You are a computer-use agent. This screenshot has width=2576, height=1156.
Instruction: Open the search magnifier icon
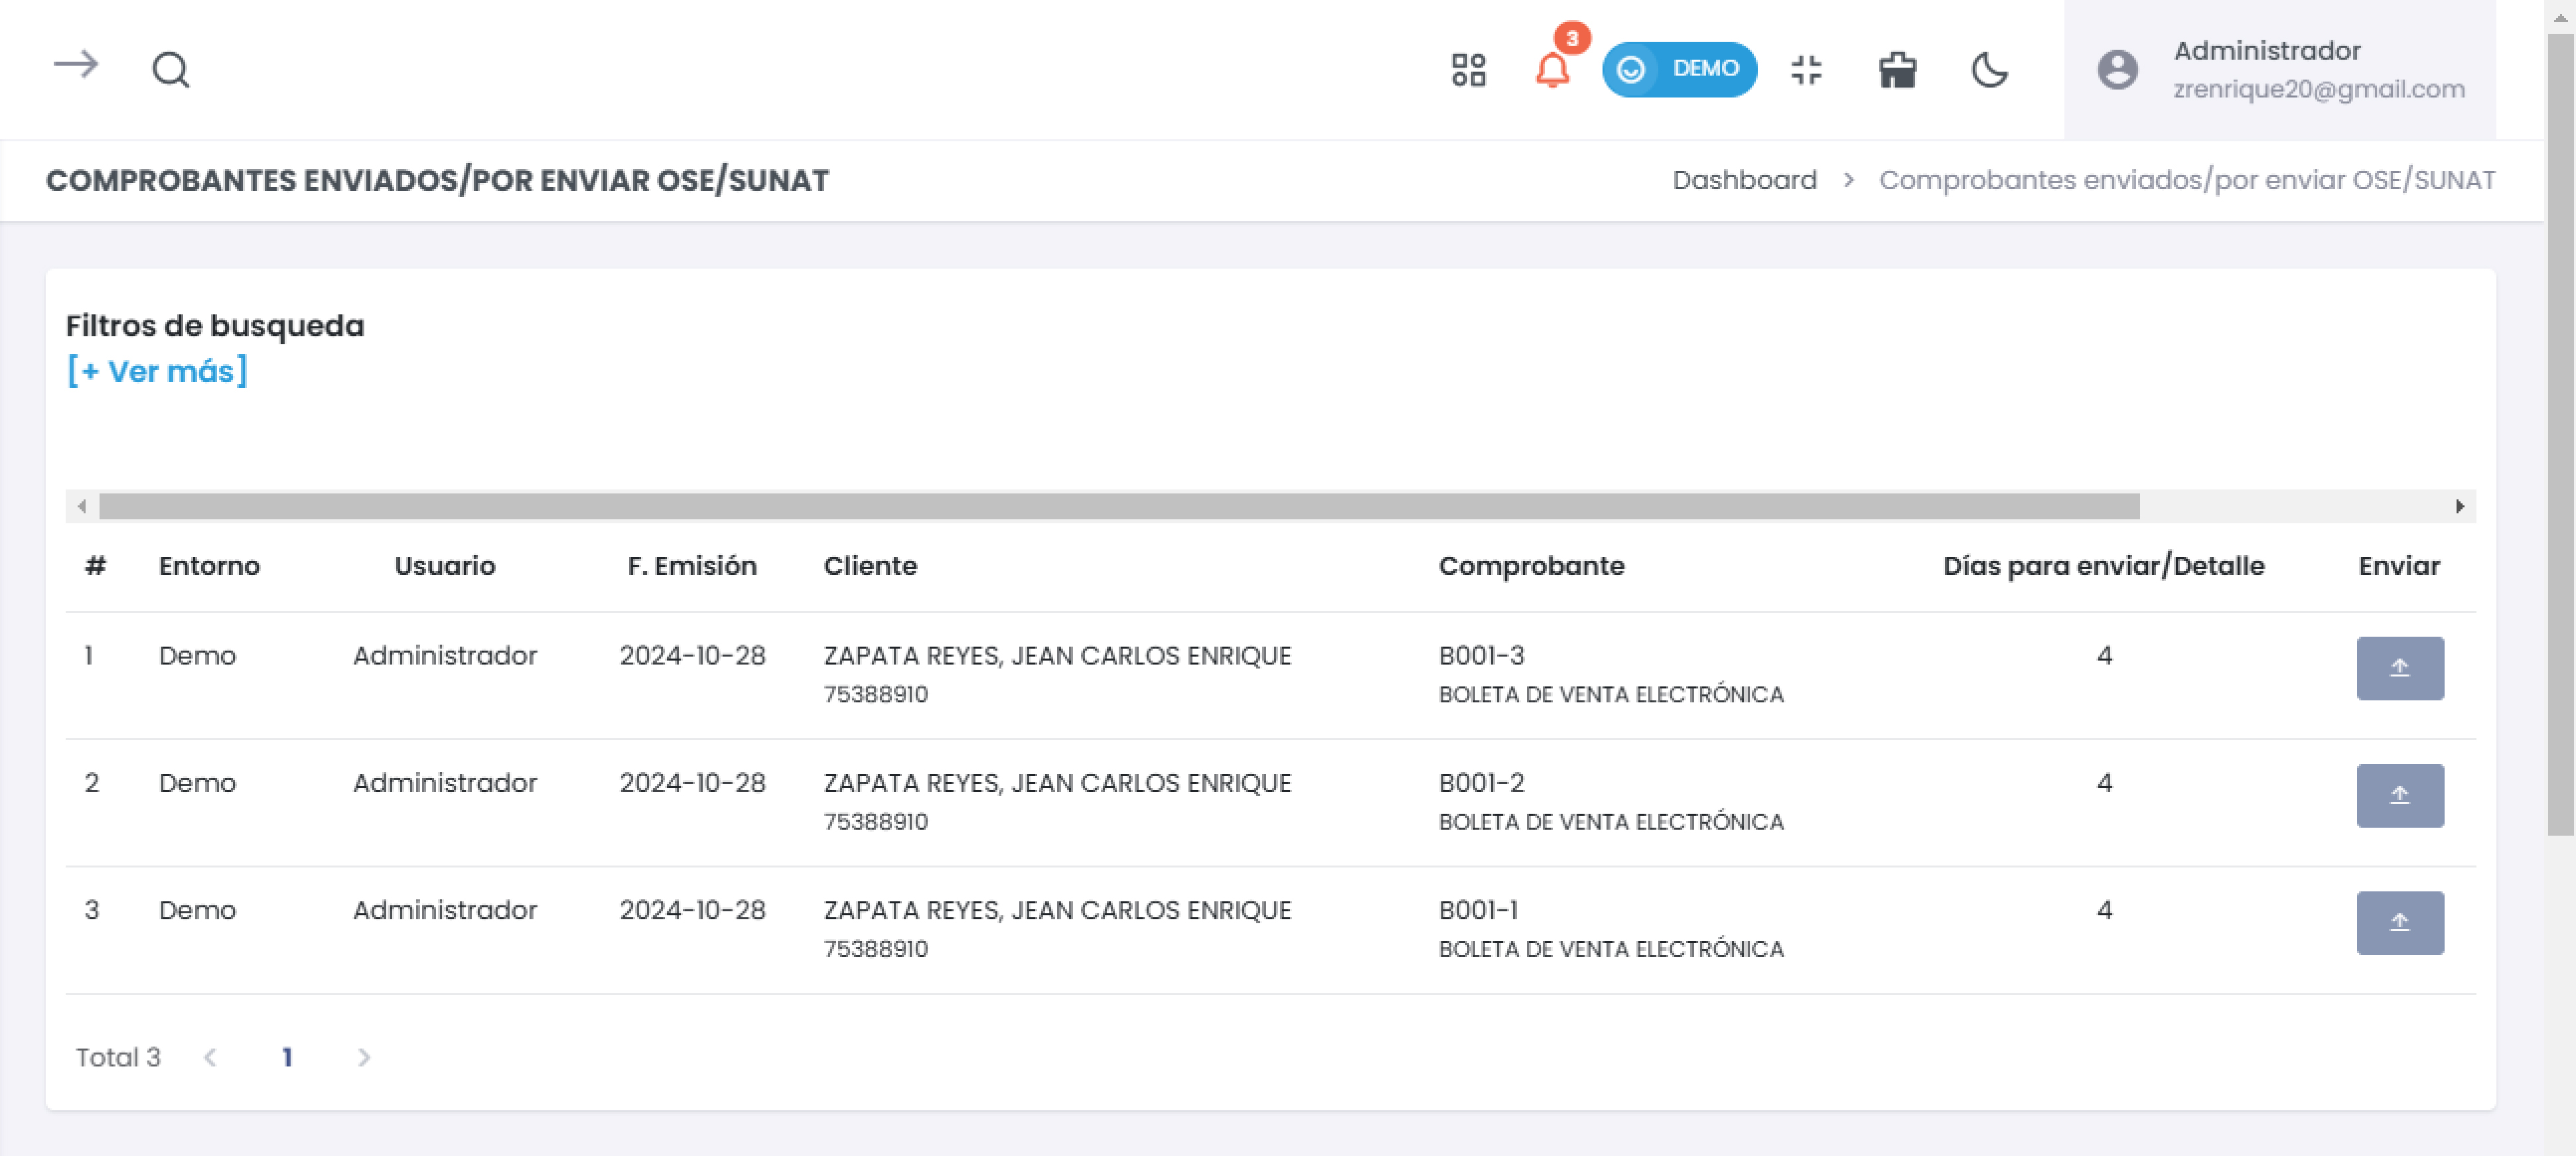click(170, 70)
